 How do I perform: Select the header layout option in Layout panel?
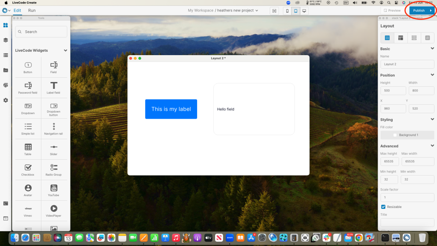pos(400,38)
